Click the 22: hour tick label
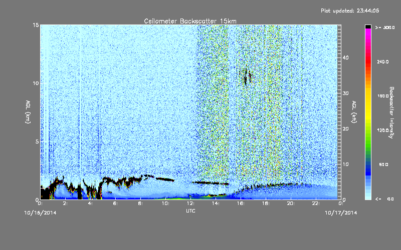401x250 pixels. pos(316,203)
